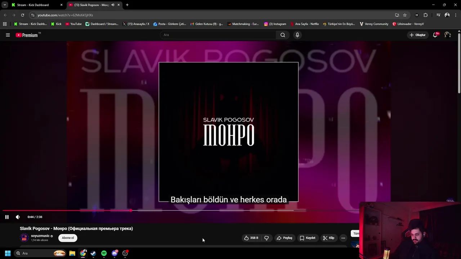Open Chrome three-dot menu
The image size is (461, 259).
point(456,15)
